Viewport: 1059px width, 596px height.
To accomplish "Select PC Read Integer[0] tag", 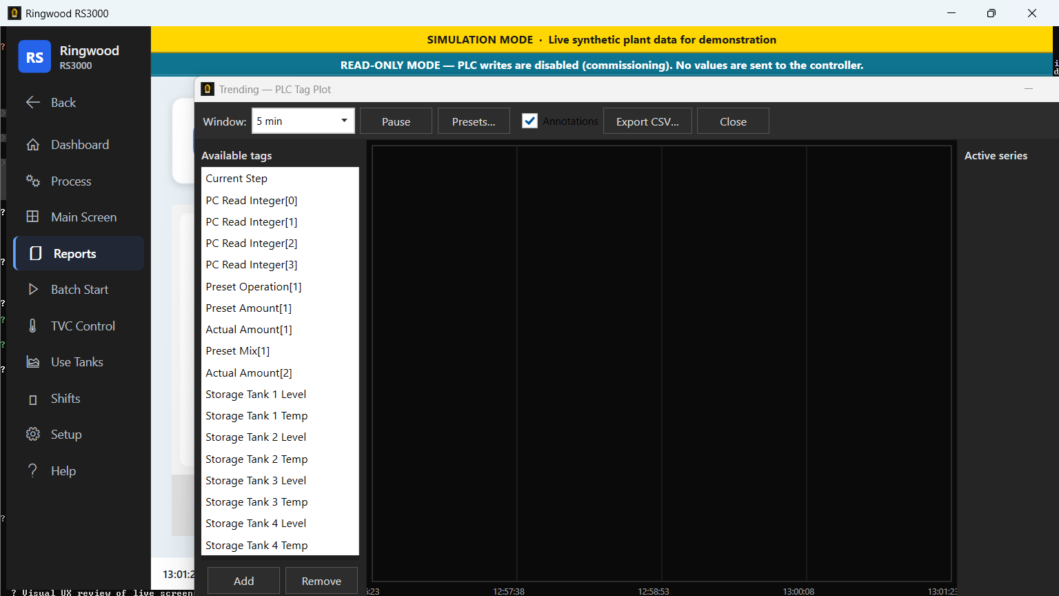I will pyautogui.click(x=280, y=201).
